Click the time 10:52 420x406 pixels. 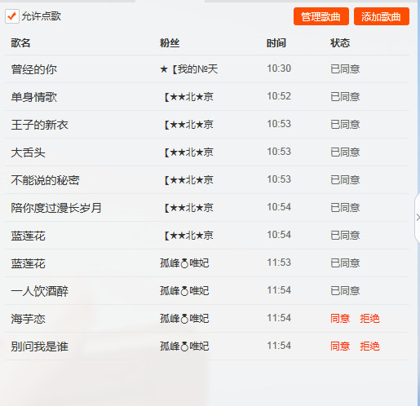(279, 96)
